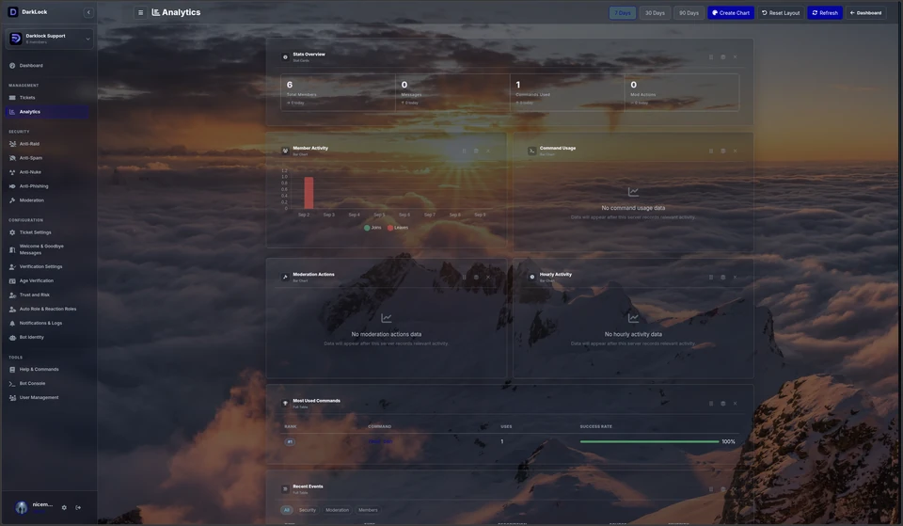
Task: Click the Bot Identity icon
Action: point(12,338)
